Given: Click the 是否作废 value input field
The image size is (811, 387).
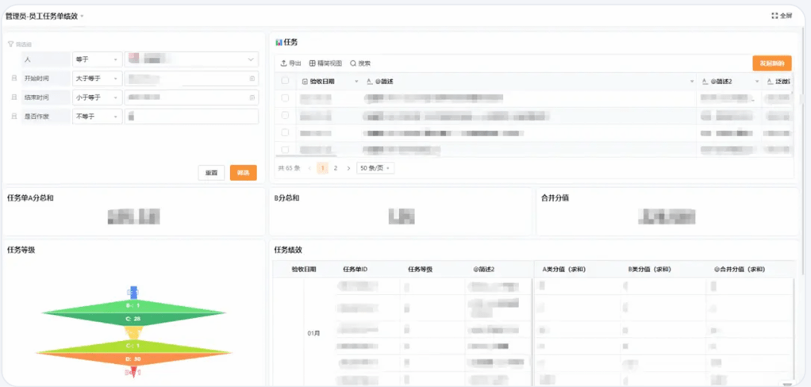Looking at the screenshot, I should [x=191, y=117].
